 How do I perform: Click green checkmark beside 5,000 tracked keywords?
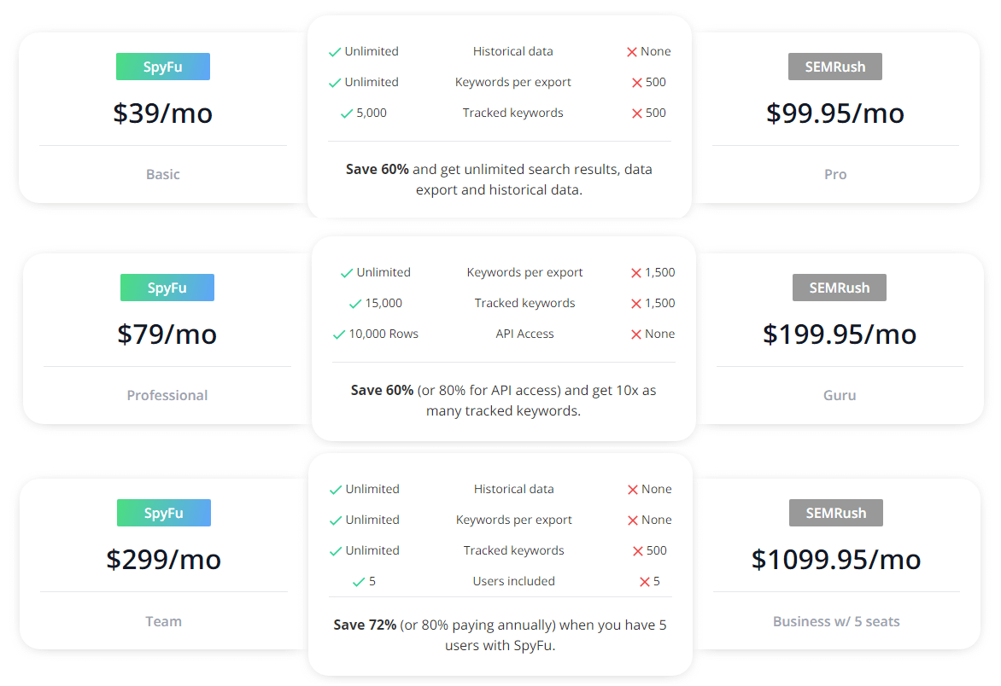(x=347, y=113)
